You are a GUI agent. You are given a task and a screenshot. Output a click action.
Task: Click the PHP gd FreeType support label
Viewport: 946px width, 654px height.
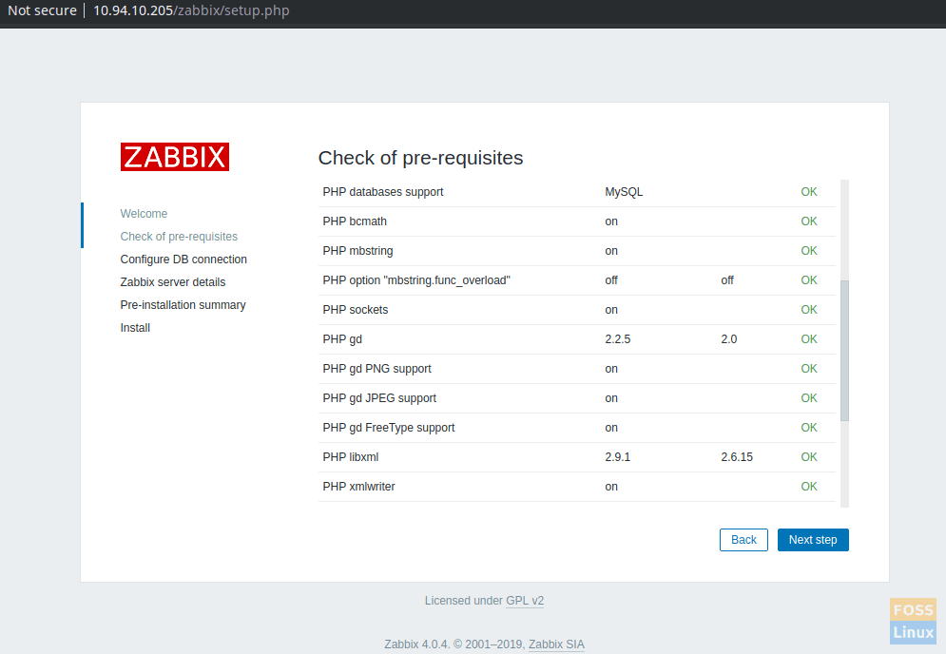point(389,428)
